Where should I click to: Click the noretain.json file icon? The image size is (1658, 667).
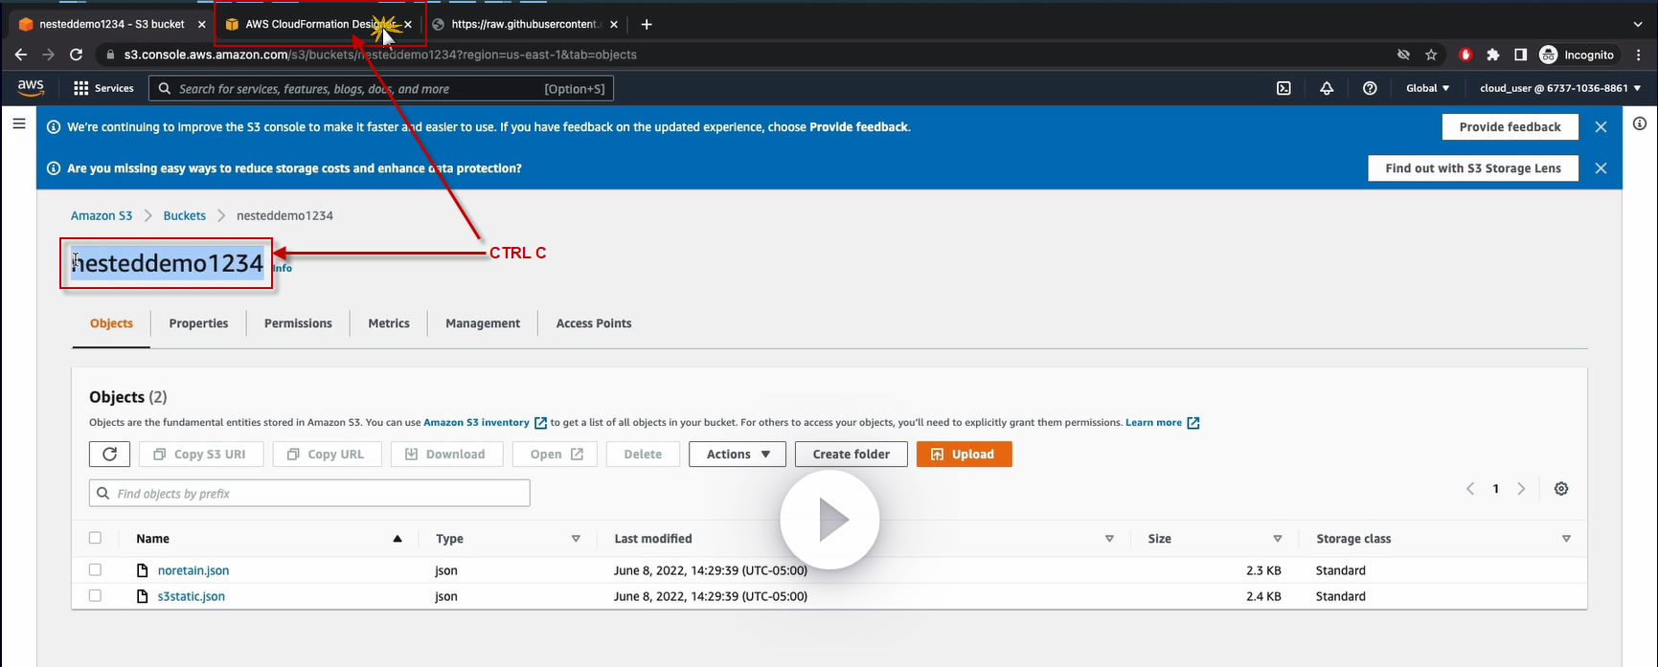click(x=143, y=570)
